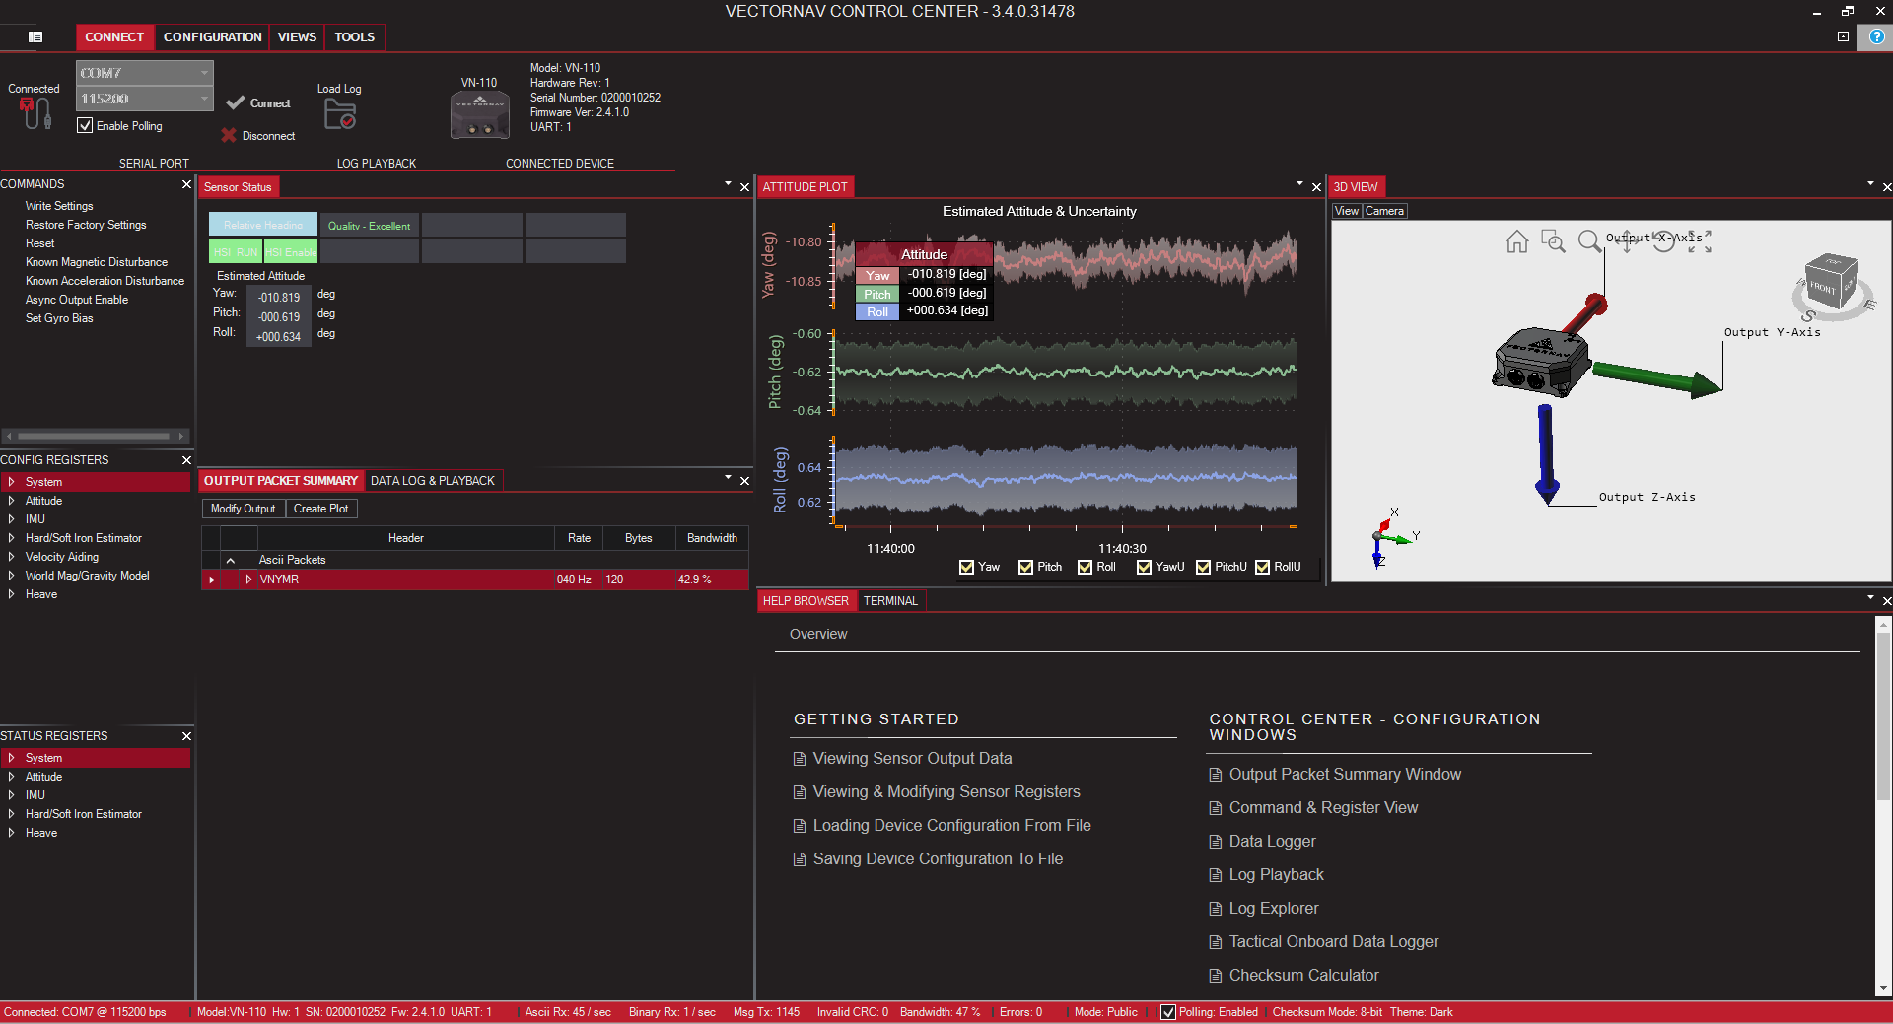Click the magnifier zoom icon in 3D View

pyautogui.click(x=1589, y=241)
